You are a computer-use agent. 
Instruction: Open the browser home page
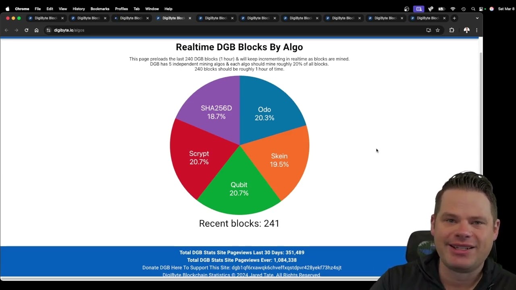pyautogui.click(x=37, y=30)
